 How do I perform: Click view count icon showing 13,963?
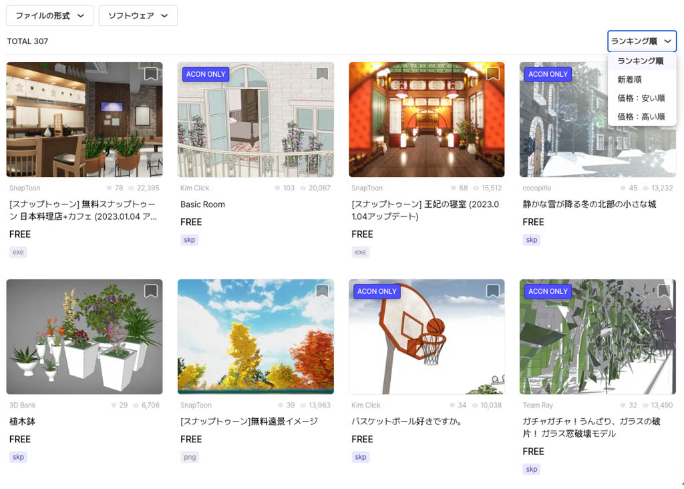(x=303, y=405)
